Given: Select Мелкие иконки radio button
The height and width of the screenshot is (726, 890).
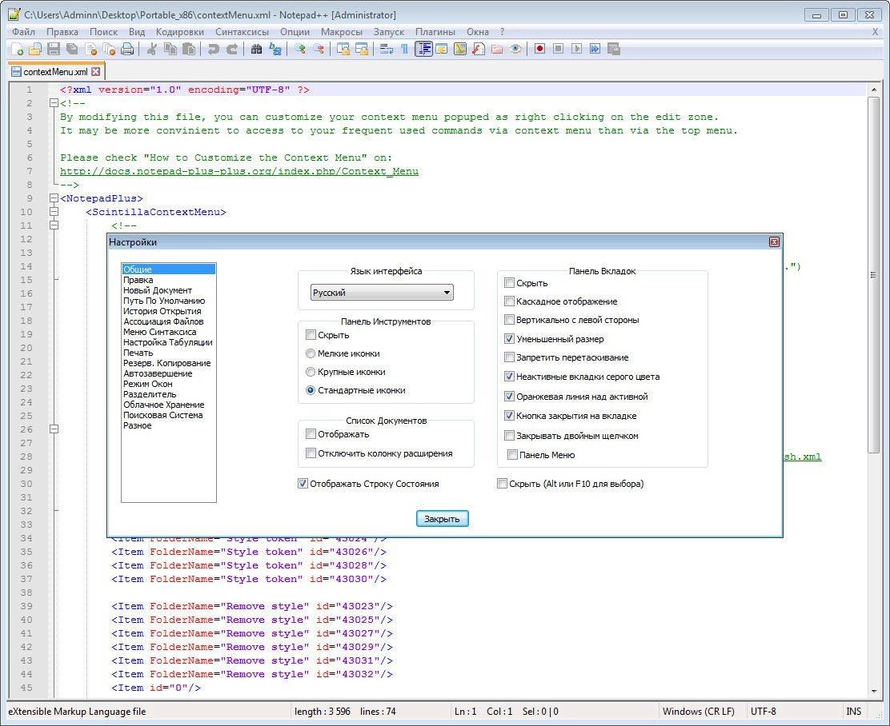Looking at the screenshot, I should [311, 353].
